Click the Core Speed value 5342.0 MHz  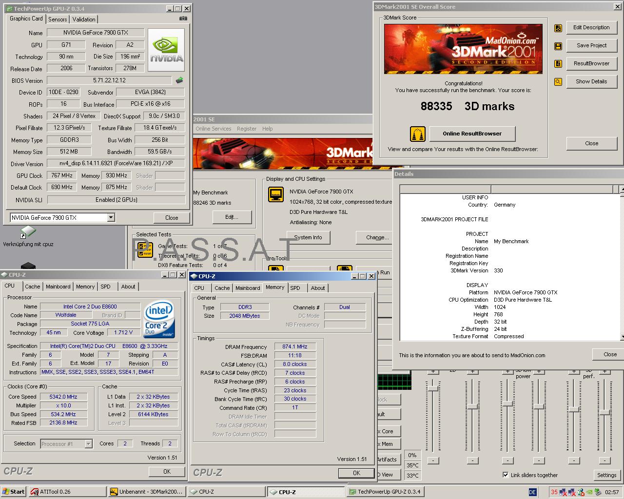[63, 397]
